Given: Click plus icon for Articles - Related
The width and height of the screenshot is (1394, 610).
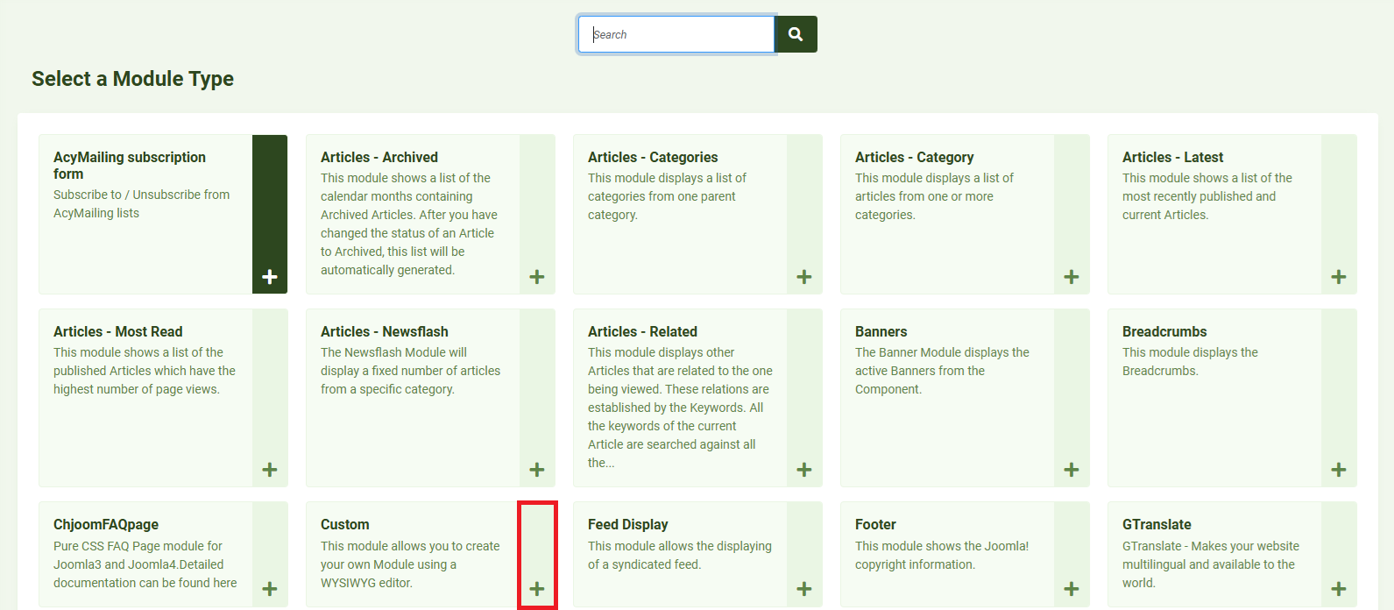Looking at the screenshot, I should (804, 470).
